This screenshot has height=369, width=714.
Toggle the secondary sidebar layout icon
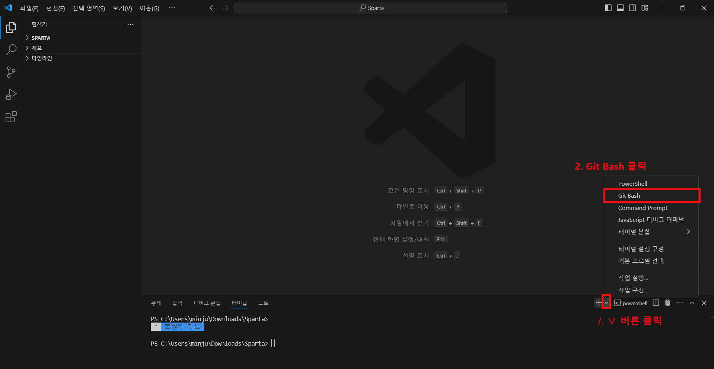coord(632,8)
